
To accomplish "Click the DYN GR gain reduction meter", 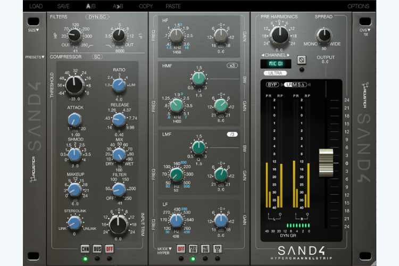I will 288,226.
